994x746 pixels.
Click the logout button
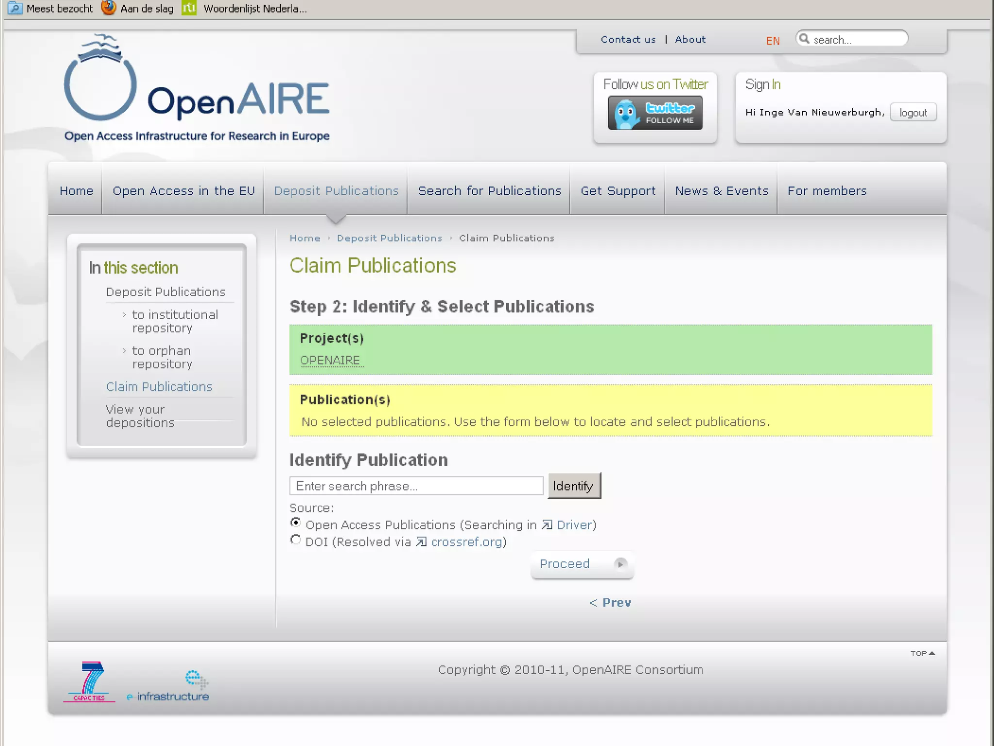pyautogui.click(x=913, y=113)
